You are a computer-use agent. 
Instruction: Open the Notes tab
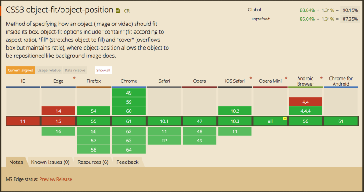click(16, 162)
